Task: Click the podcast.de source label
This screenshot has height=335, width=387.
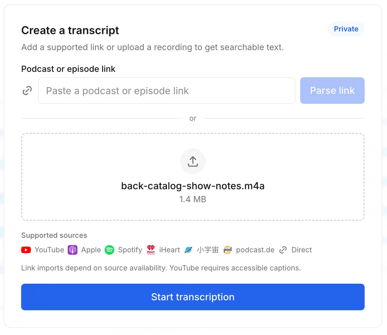Action: coord(255,250)
